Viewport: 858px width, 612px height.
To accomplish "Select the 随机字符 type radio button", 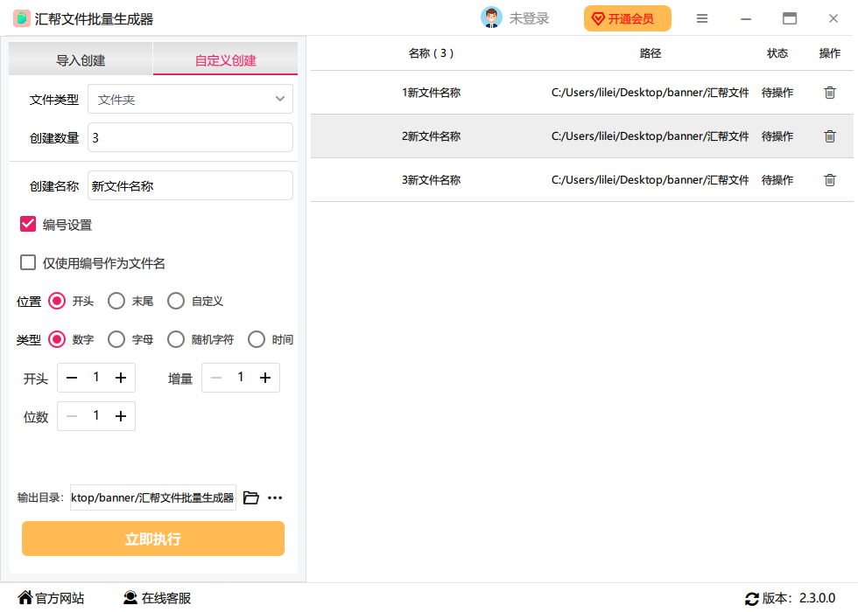I will tap(175, 339).
